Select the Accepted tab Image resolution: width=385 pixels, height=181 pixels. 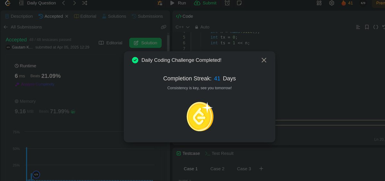(x=51, y=16)
